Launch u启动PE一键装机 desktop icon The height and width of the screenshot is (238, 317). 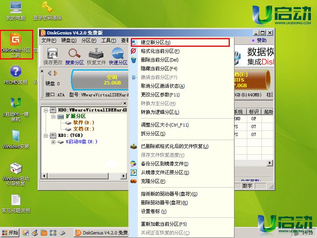16,109
